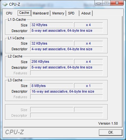Click the L1 D-Cache size field
126x140 pixels.
point(52,25)
